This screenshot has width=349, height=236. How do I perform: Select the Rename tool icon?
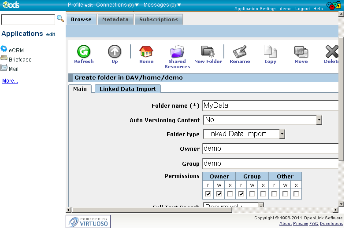click(x=240, y=52)
